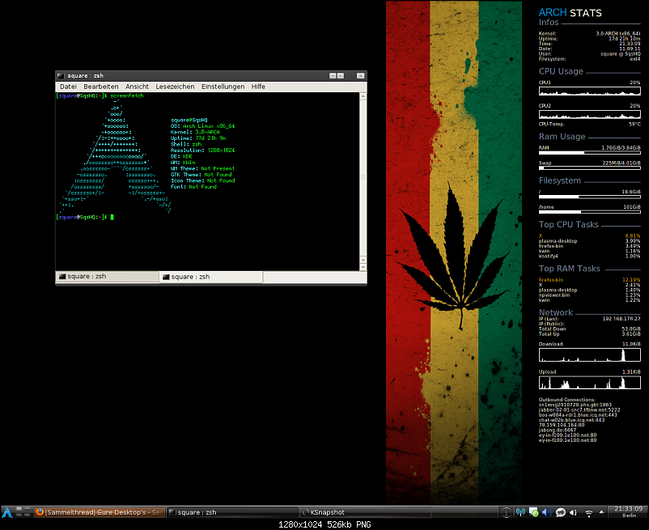This screenshot has height=530, width=649.
Task: Open the Datei menu
Action: coord(68,87)
